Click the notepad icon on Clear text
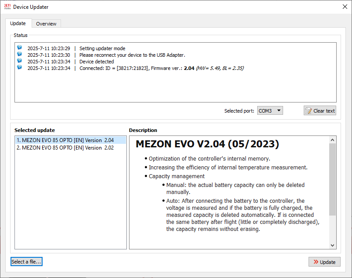352x278 pixels. click(x=308, y=111)
